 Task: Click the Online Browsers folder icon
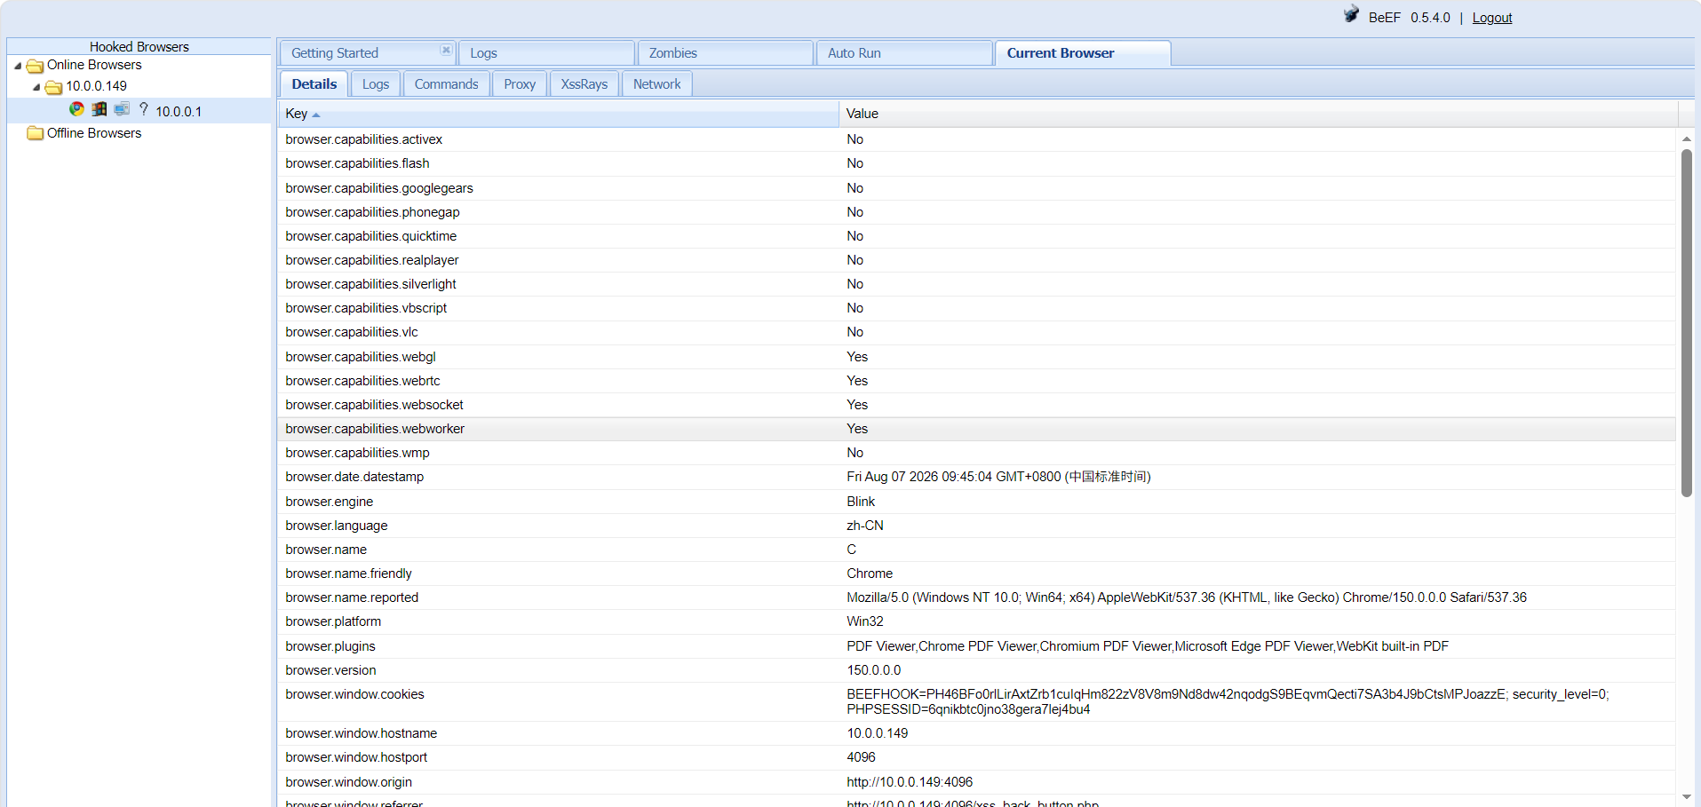point(36,66)
